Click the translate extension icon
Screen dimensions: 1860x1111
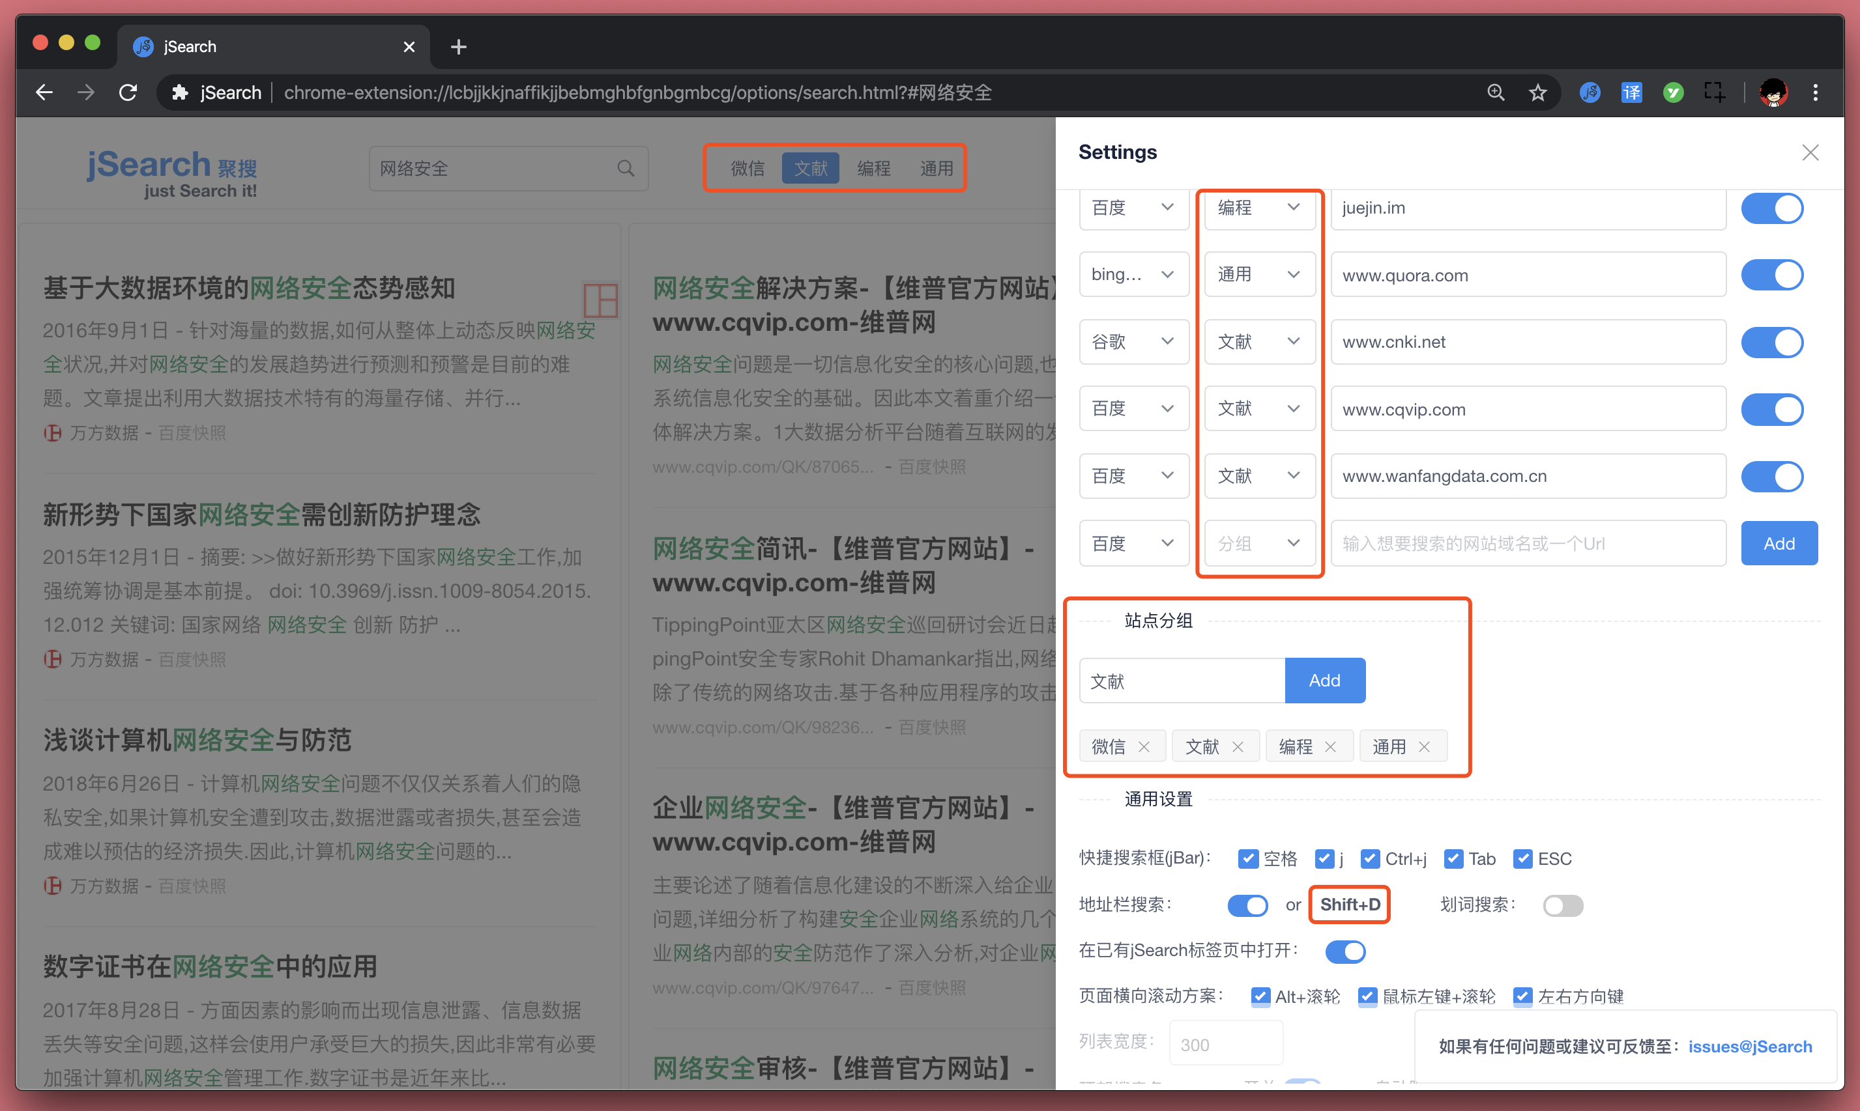click(x=1631, y=92)
